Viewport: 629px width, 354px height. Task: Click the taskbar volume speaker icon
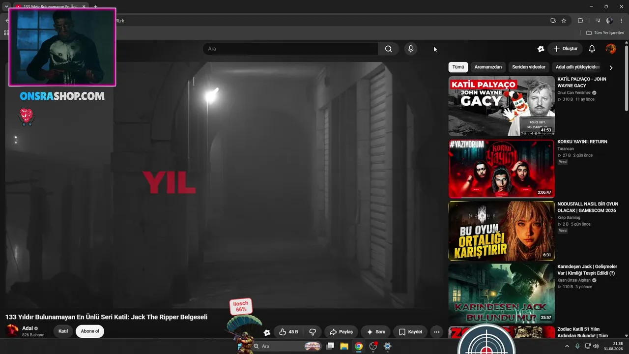(x=596, y=346)
